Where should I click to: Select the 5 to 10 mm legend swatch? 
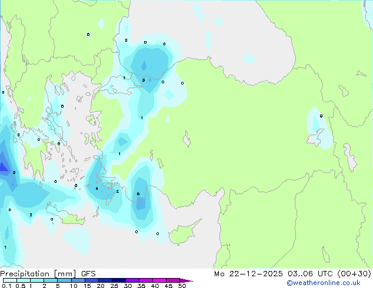tap(64, 280)
